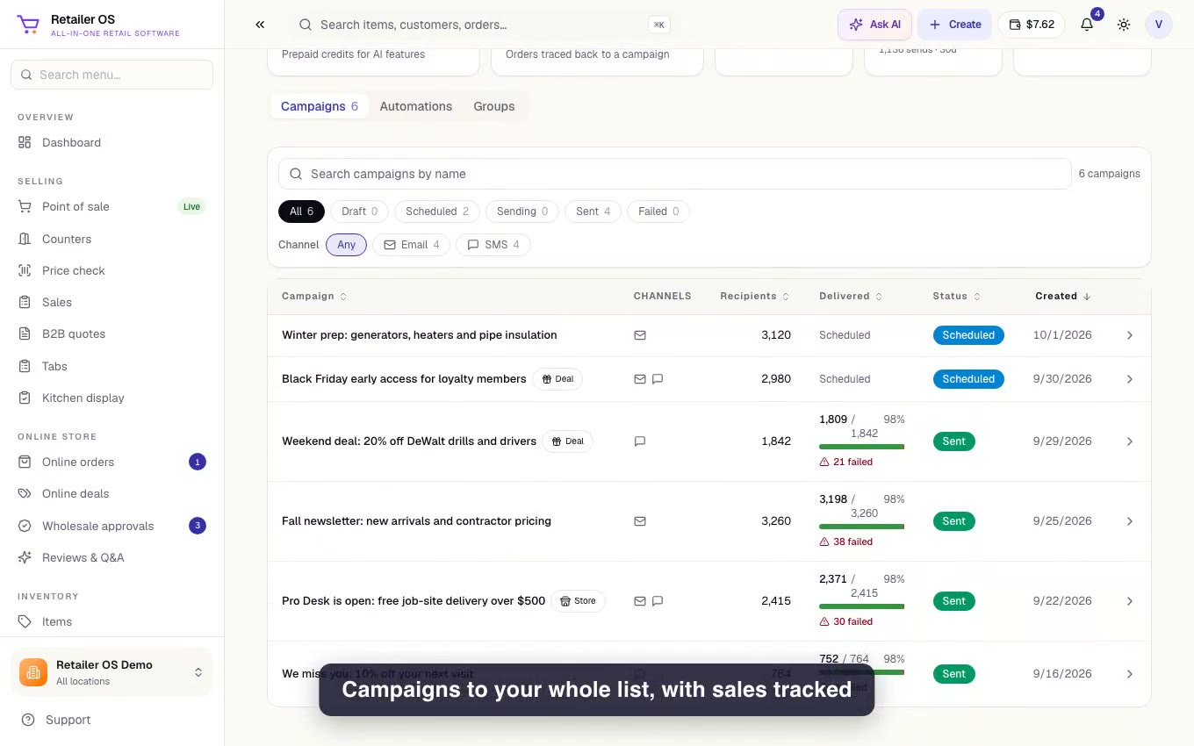1194x746 pixels.
Task: Open Online orders in sidebar
Action: pos(111,462)
